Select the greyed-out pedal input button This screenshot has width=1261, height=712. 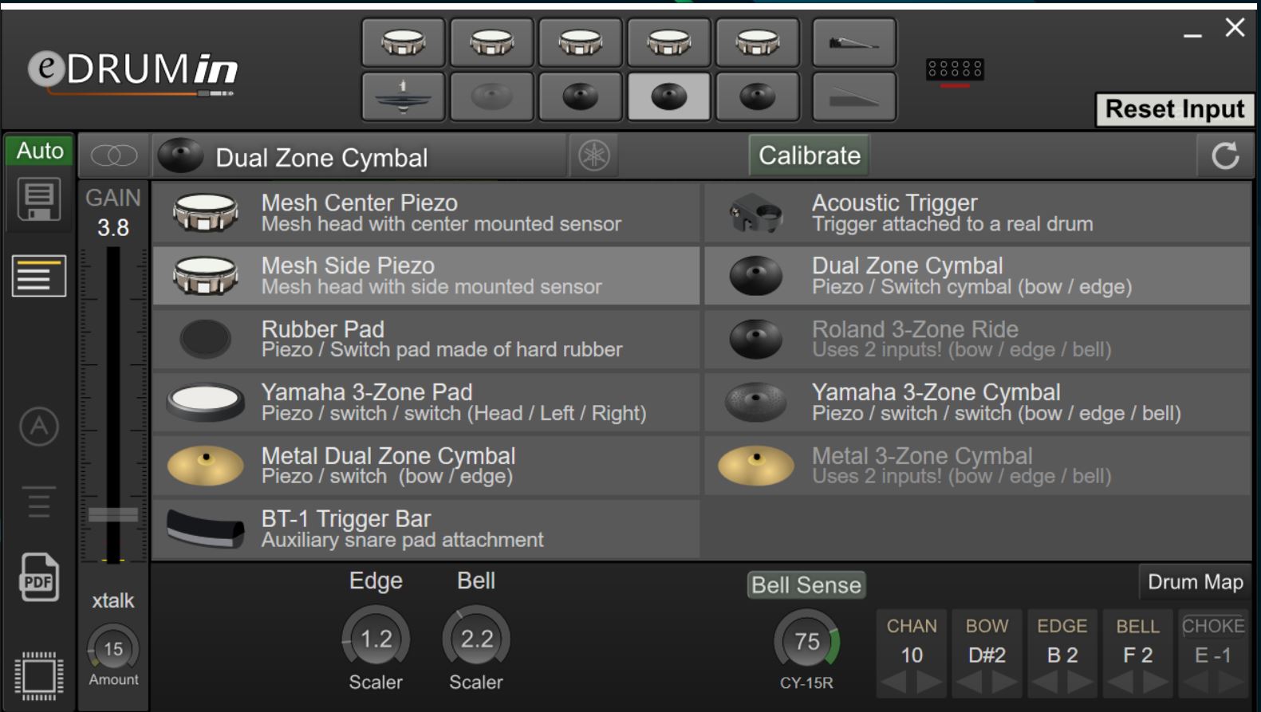[x=854, y=96]
